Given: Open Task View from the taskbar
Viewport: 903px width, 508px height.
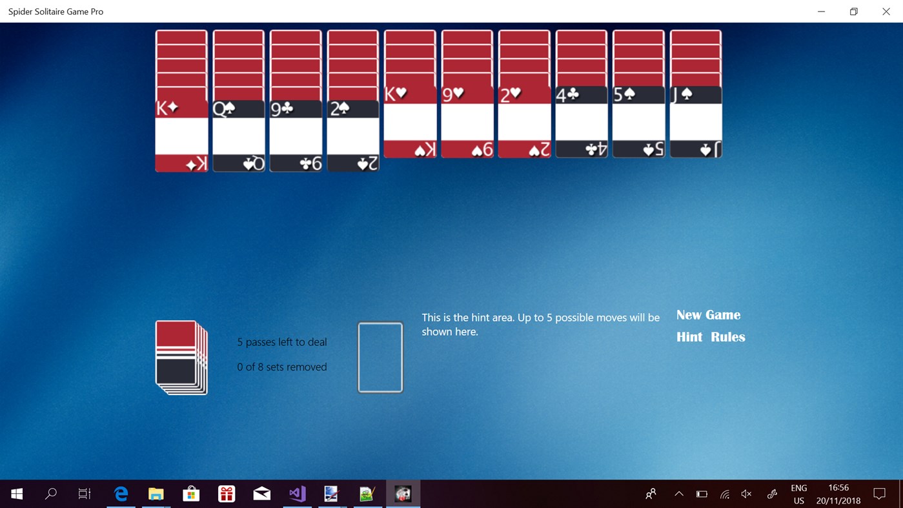Looking at the screenshot, I should (84, 493).
